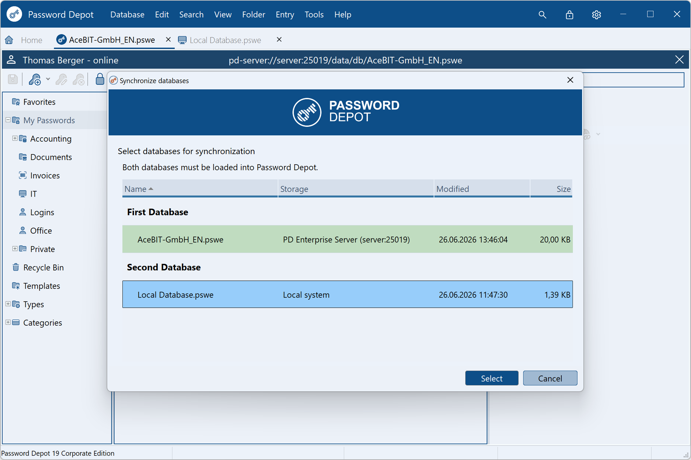The height and width of the screenshot is (460, 691).
Task: Click the search input field at top right
Action: pyautogui.click(x=633, y=80)
